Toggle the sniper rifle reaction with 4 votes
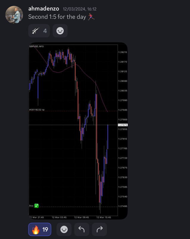Screen dimensions: 190x239 (x=39, y=31)
